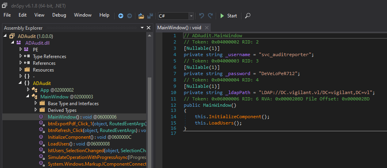Click the ADAudit.dll module icon
Viewport: 387px width, 168px height.
[x=19, y=43]
